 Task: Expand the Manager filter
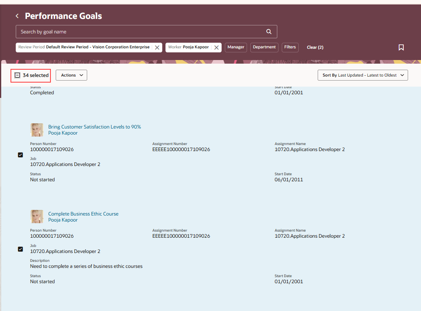pos(236,47)
